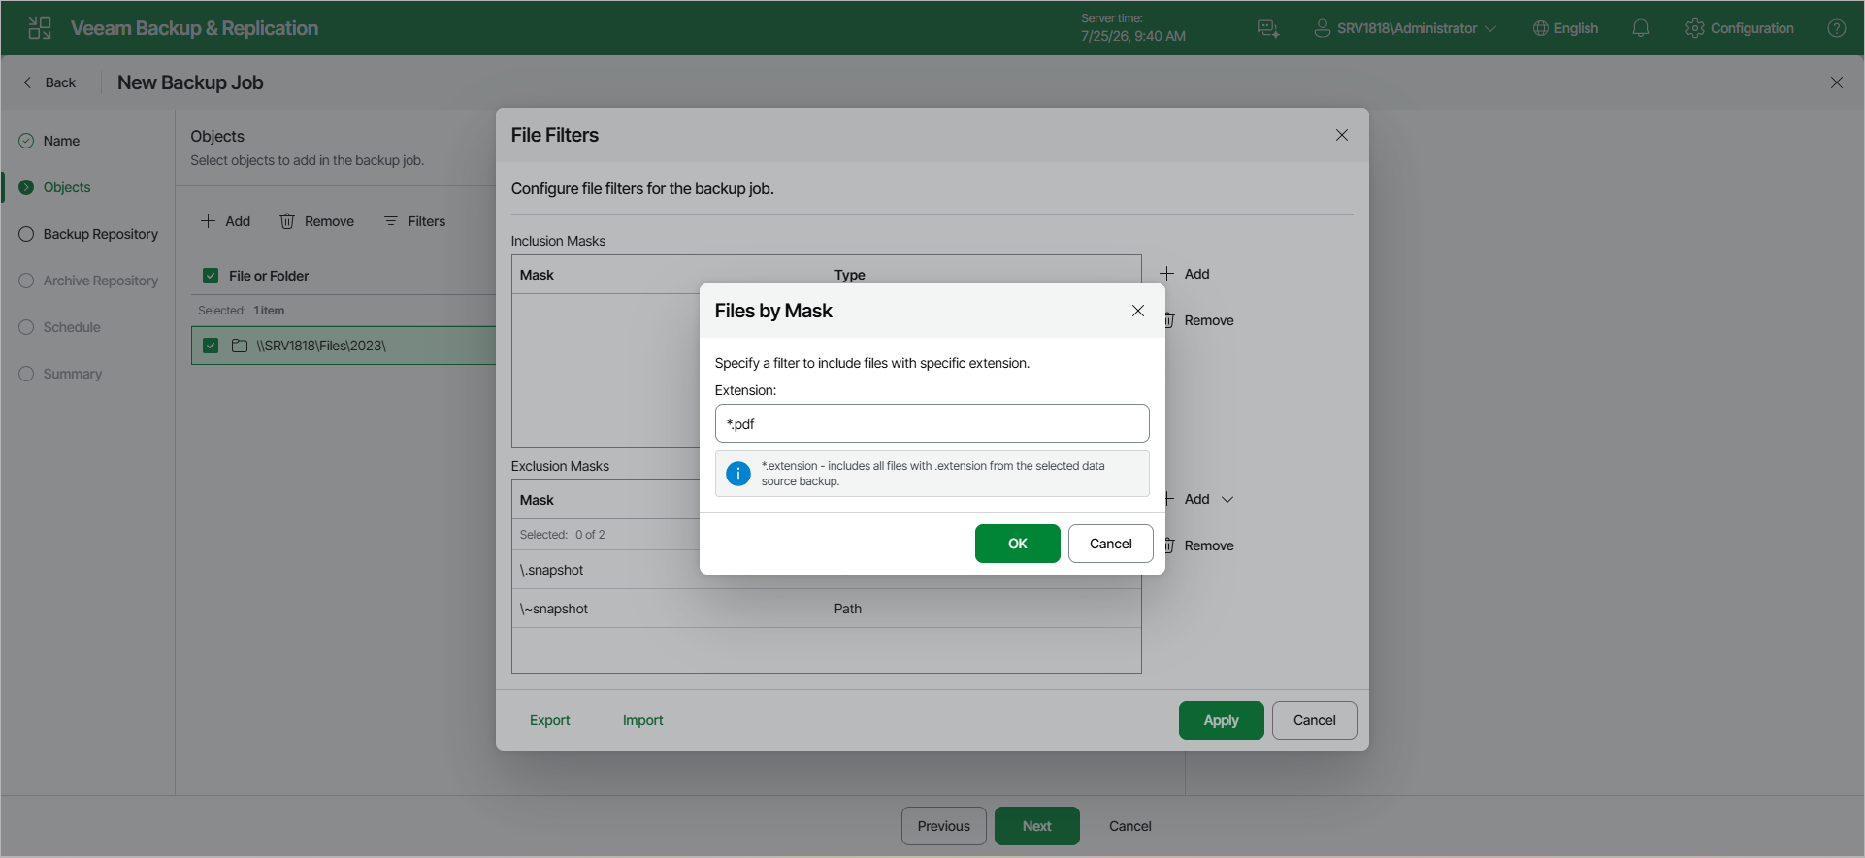Sort exclusion masks by Mask column
This screenshot has height=858, width=1865.
pyautogui.click(x=537, y=500)
